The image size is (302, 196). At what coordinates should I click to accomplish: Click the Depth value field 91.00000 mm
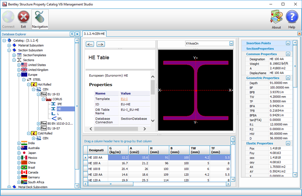280,83
